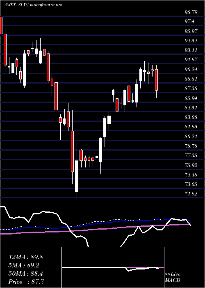Click the 88.81 price axis label
Screen dimensions: 205x288
[191, 79]
